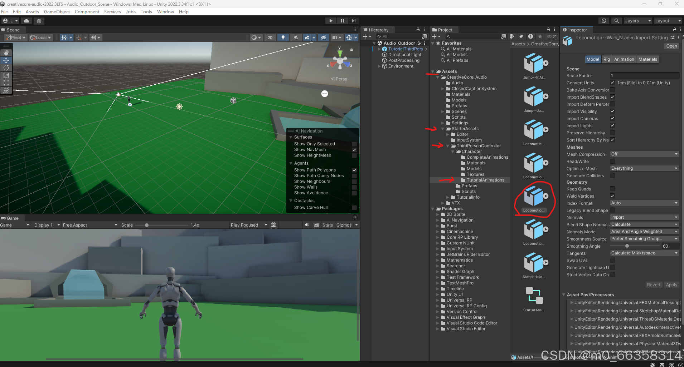Switch to the Rig tab
This screenshot has width=684, height=367.
[606, 59]
